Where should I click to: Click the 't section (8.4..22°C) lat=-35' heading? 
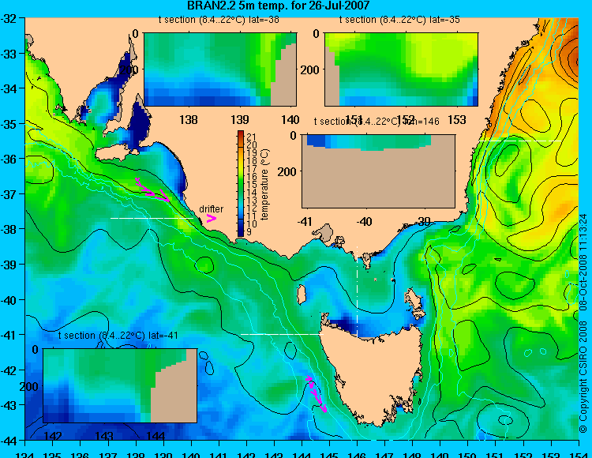[x=399, y=20]
